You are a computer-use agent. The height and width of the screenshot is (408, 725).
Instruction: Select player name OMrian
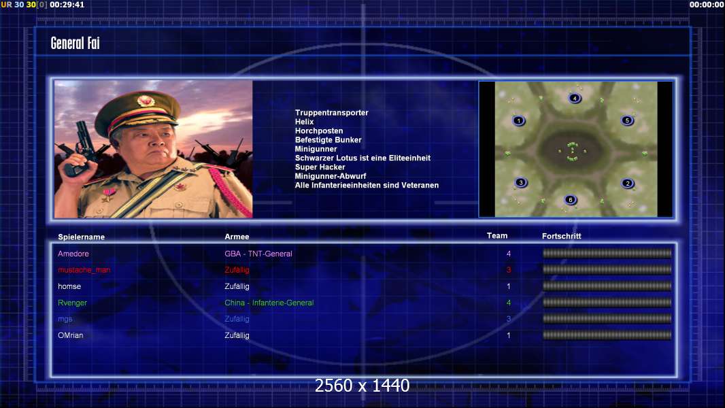point(70,335)
